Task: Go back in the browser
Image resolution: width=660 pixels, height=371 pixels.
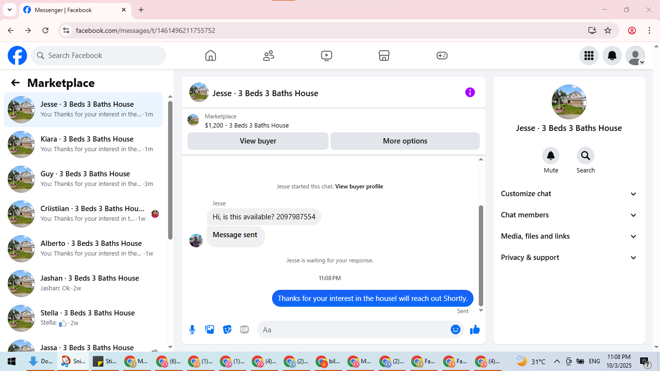Action: pyautogui.click(x=11, y=30)
